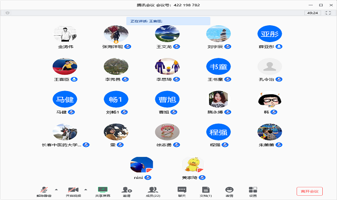Viewport: 337px width, 200px height.
Task: Click muted mic icon next to 刘畅1
Action: click(x=124, y=112)
